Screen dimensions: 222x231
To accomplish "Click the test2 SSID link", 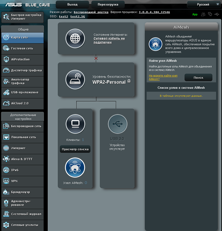I will pos(63,17).
